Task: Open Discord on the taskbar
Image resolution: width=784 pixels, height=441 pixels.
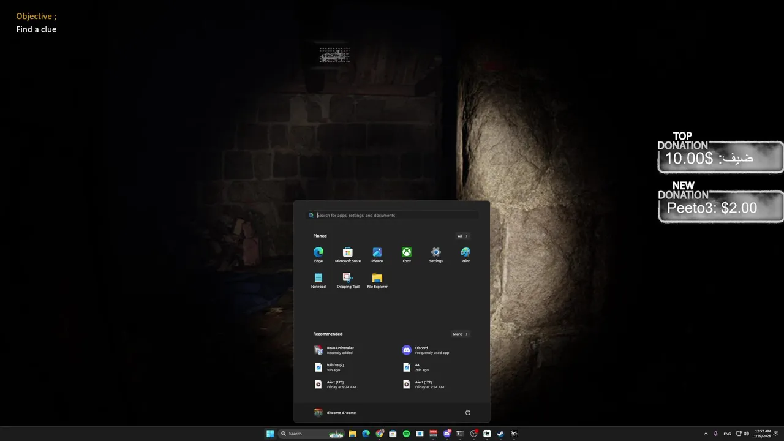Action: [447, 434]
